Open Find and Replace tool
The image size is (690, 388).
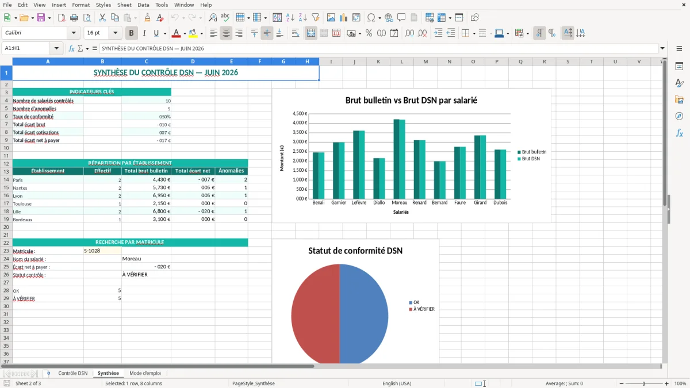[213, 18]
